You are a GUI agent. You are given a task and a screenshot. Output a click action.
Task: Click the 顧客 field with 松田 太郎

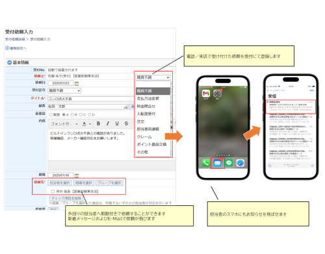[88, 107]
